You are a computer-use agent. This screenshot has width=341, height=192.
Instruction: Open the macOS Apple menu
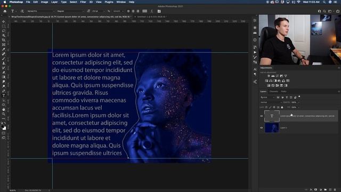[5, 2]
